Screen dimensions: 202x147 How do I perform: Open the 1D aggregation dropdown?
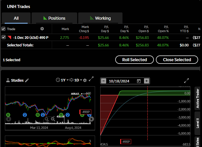point(78,80)
